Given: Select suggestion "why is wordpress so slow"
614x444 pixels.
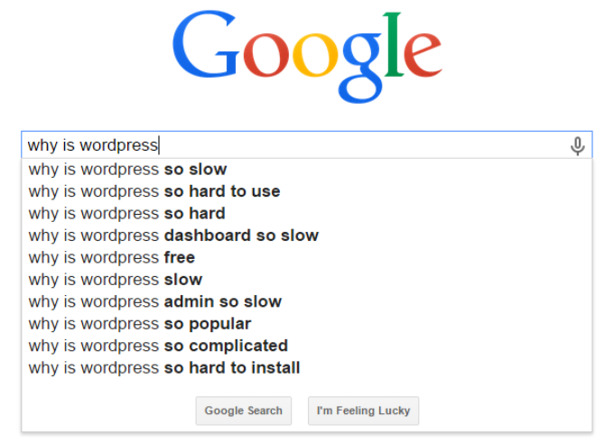Looking at the screenshot, I should (x=307, y=170).
